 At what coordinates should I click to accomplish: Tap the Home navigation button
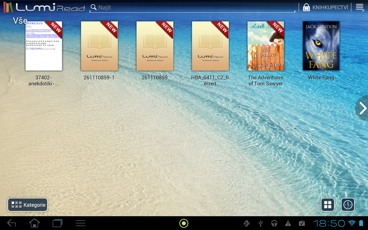point(34,223)
